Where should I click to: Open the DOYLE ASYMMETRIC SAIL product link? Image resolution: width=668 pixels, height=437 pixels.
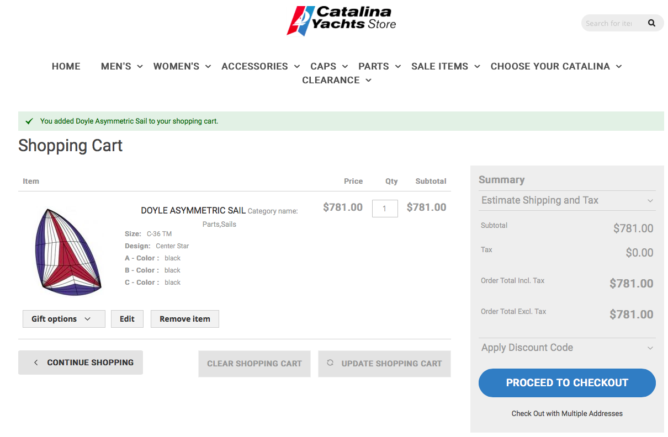[193, 210]
